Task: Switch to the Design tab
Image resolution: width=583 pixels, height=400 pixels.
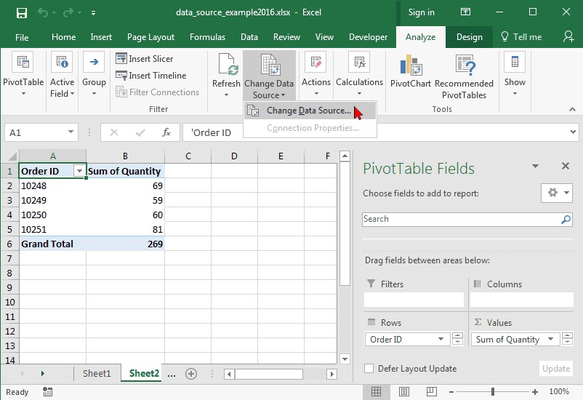Action: (469, 37)
